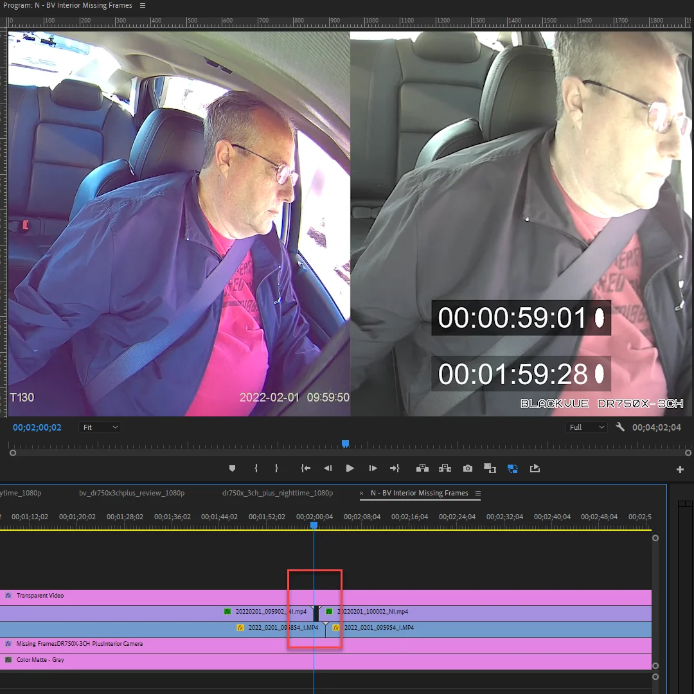Click the timeline playhead marker
The height and width of the screenshot is (694, 694).
pos(314,525)
